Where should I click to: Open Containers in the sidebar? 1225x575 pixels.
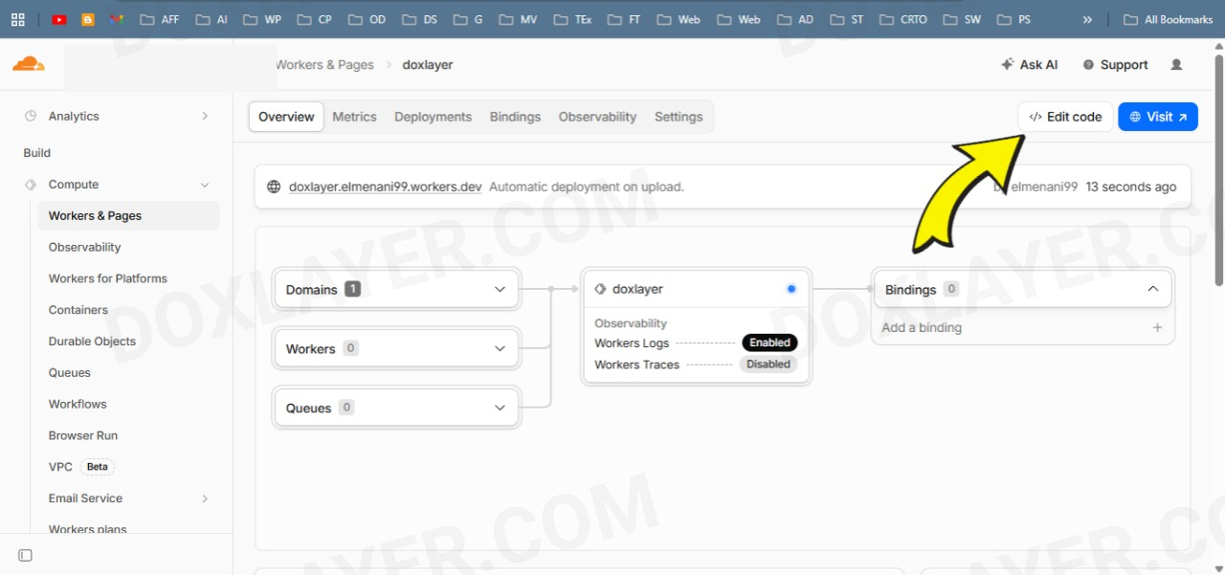[78, 310]
